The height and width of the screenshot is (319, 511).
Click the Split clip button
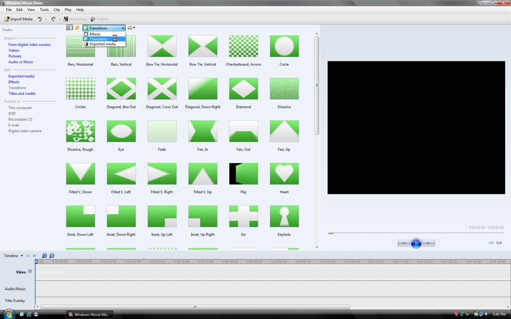(x=495, y=243)
